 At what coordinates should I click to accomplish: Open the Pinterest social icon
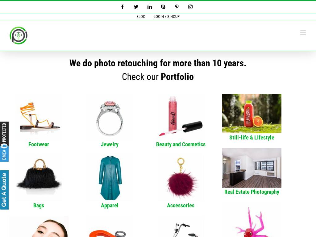[177, 7]
